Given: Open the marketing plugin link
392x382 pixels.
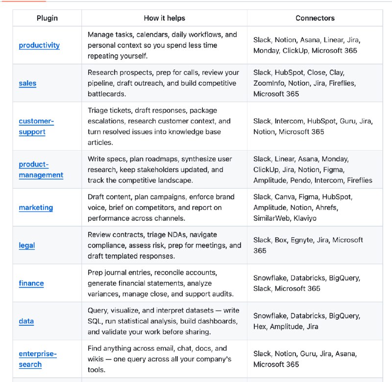Looking at the screenshot, I should (x=36, y=207).
